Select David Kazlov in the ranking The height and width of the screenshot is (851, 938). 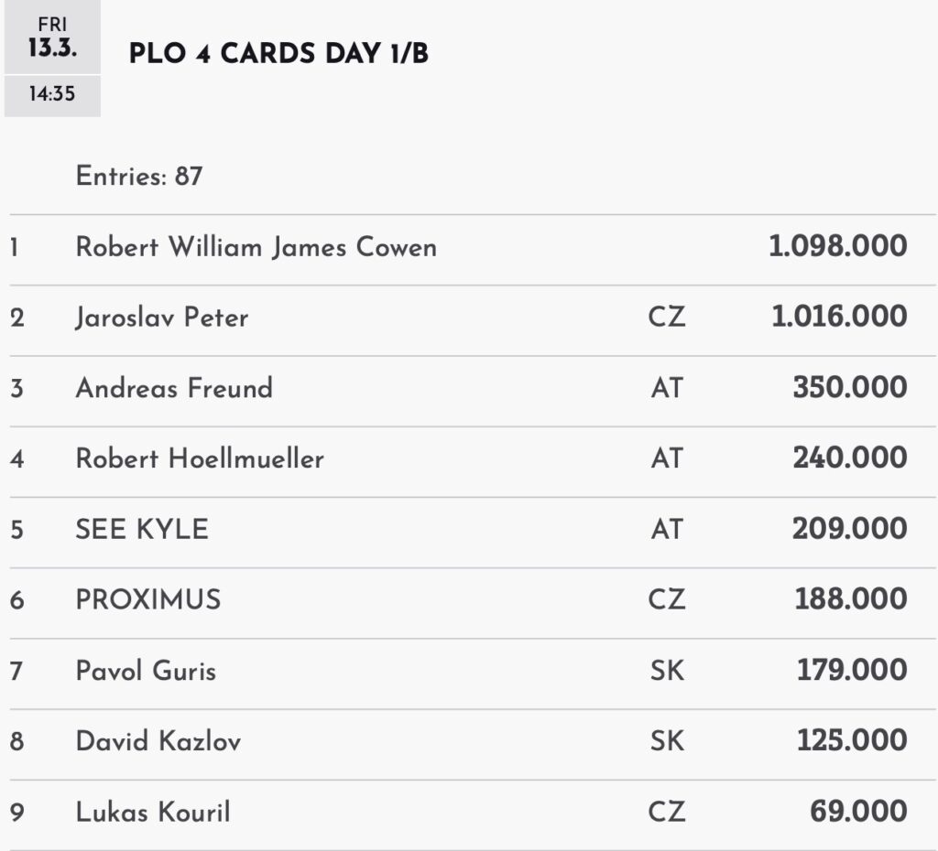click(x=158, y=741)
